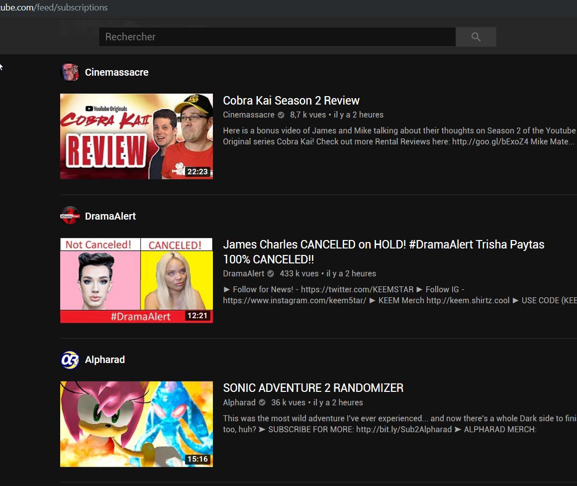Screen dimensions: 577x486
Task: Open DramaAlert channel avatar
Action: coord(70,216)
